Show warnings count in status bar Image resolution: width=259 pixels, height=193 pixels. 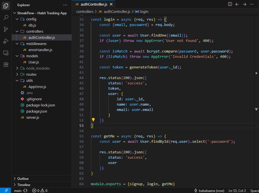[44, 191]
